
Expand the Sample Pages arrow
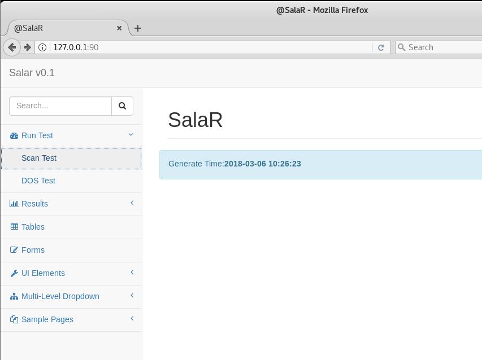[132, 319]
